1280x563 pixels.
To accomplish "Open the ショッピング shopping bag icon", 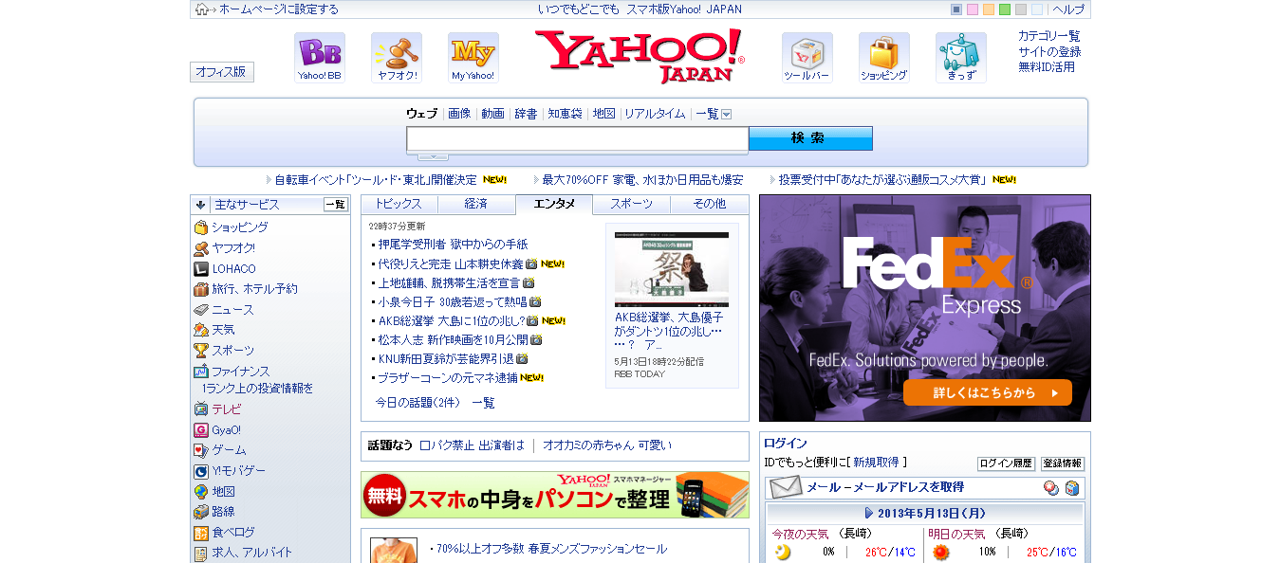I will 884,58.
